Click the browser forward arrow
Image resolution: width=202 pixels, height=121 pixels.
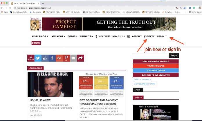pos(6,8)
